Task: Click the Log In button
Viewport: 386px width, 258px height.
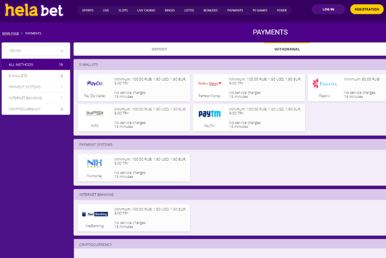Action: pos(328,9)
